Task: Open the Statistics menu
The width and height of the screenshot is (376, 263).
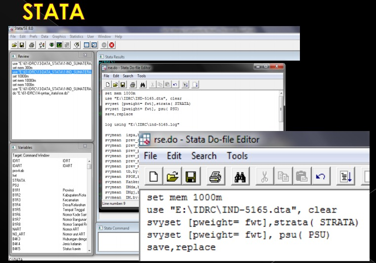Action: (x=76, y=36)
